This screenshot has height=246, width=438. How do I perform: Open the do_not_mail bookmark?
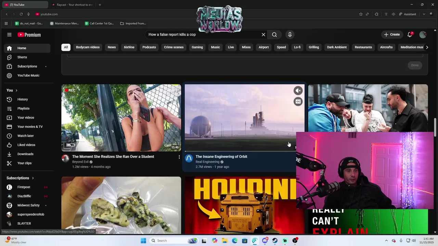pyautogui.click(x=29, y=24)
